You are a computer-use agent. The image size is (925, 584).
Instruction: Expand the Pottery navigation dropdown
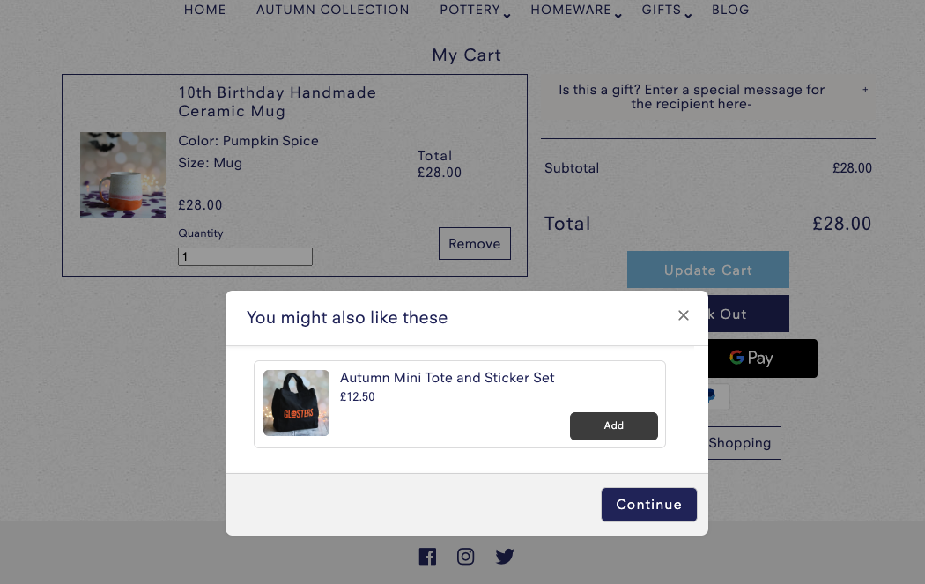point(469,10)
